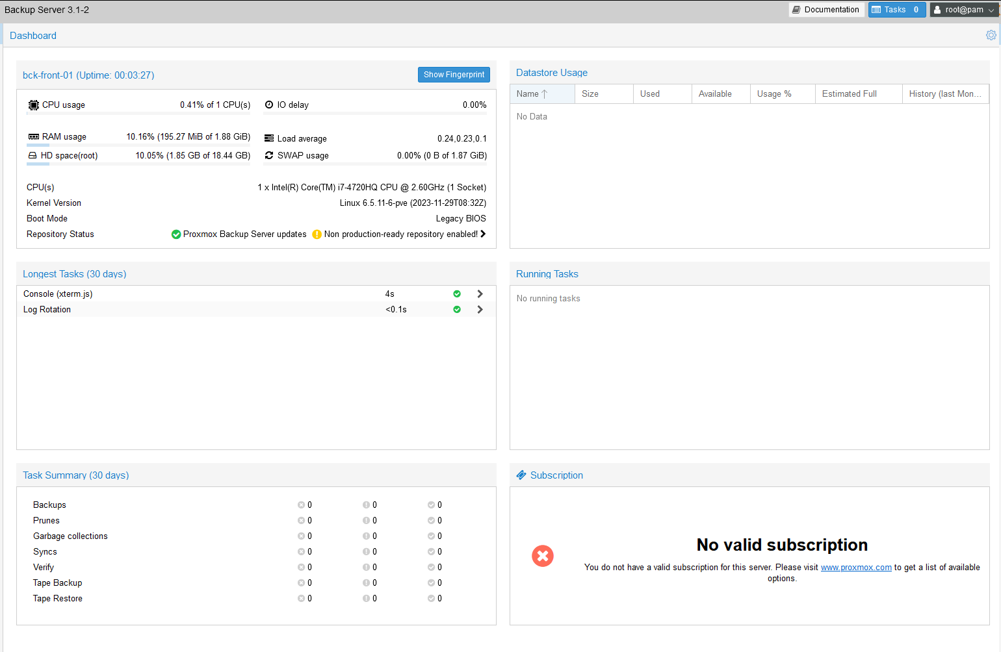Click the CPU usage chip icon
The height and width of the screenshot is (652, 1001).
tap(34, 105)
